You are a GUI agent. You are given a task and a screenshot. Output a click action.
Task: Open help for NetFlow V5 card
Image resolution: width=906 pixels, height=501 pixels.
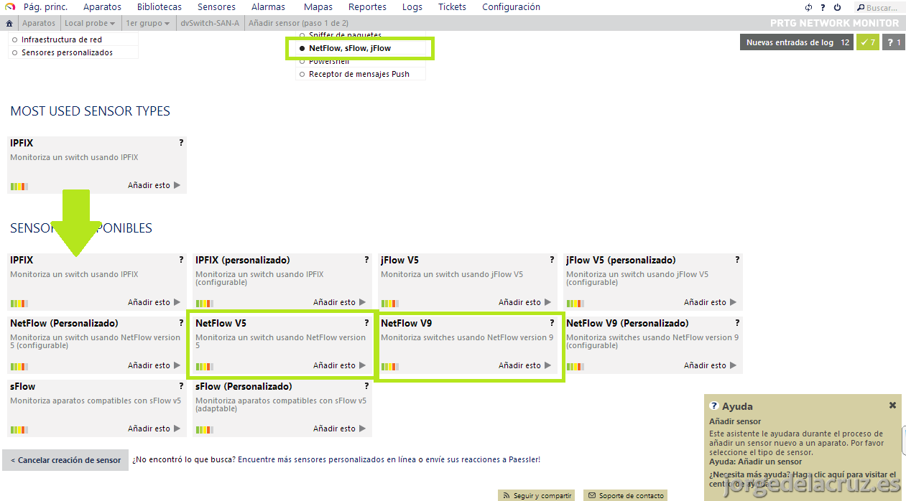click(366, 323)
